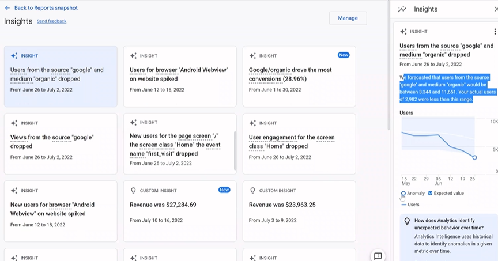Click How does Analytics identify unexpected behavior heading
The image size is (498, 261).
[449, 224]
